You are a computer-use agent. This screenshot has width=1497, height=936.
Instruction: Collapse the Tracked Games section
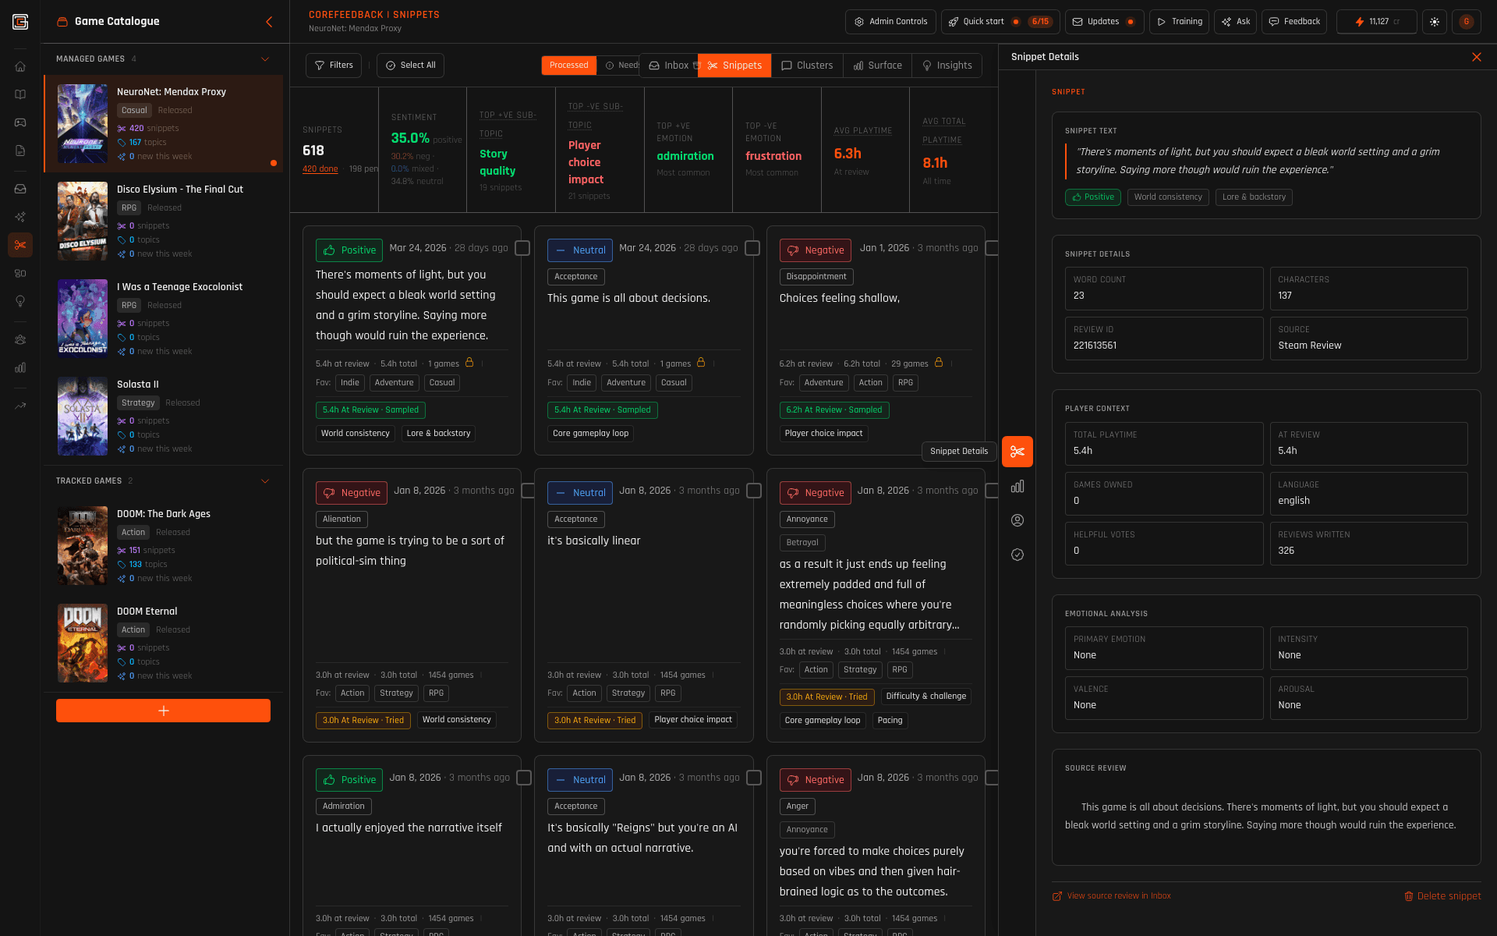pyautogui.click(x=265, y=481)
